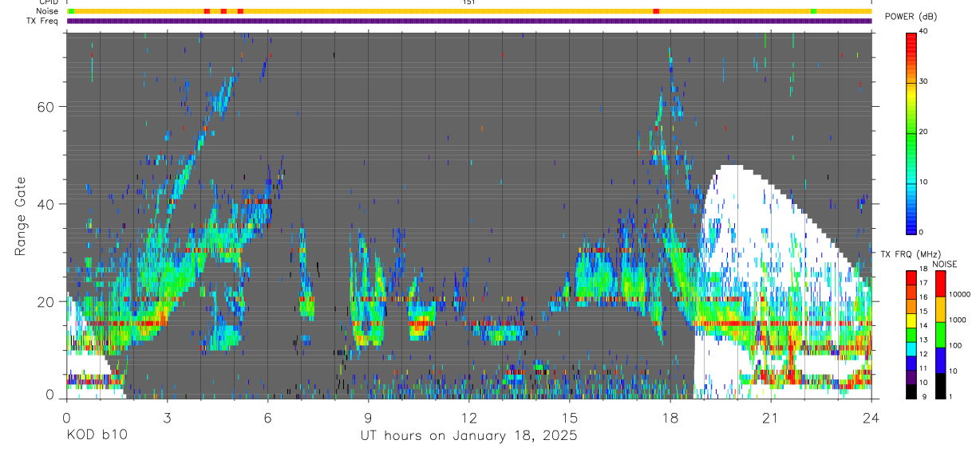Viewport: 980px width, 452px height.
Task: Pick the black swatch at TX FRQ legend bottom
Action: pos(911,391)
